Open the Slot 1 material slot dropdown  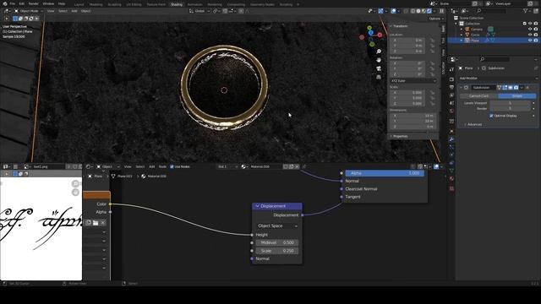point(227,166)
